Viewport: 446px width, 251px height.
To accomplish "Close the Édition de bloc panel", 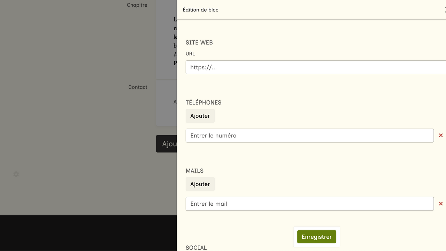I will [x=445, y=10].
